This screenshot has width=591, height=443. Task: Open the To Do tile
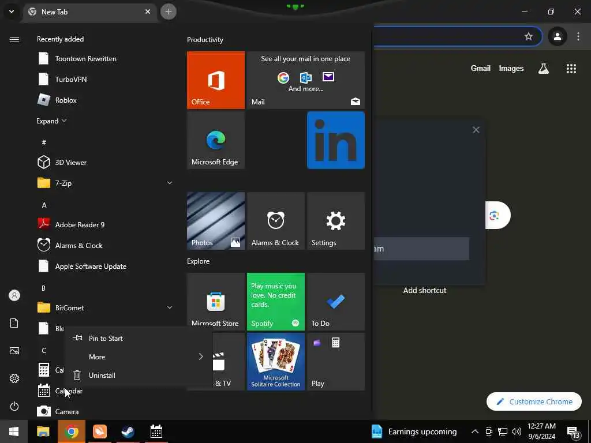coord(336,301)
